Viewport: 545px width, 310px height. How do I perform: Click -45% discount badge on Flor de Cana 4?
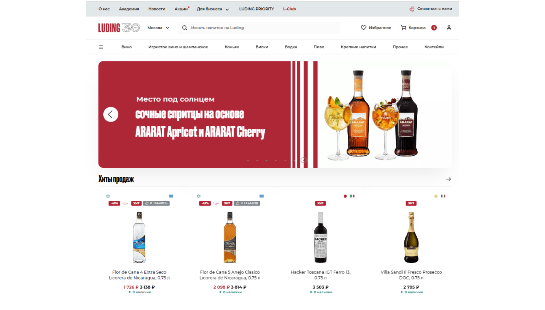click(114, 203)
